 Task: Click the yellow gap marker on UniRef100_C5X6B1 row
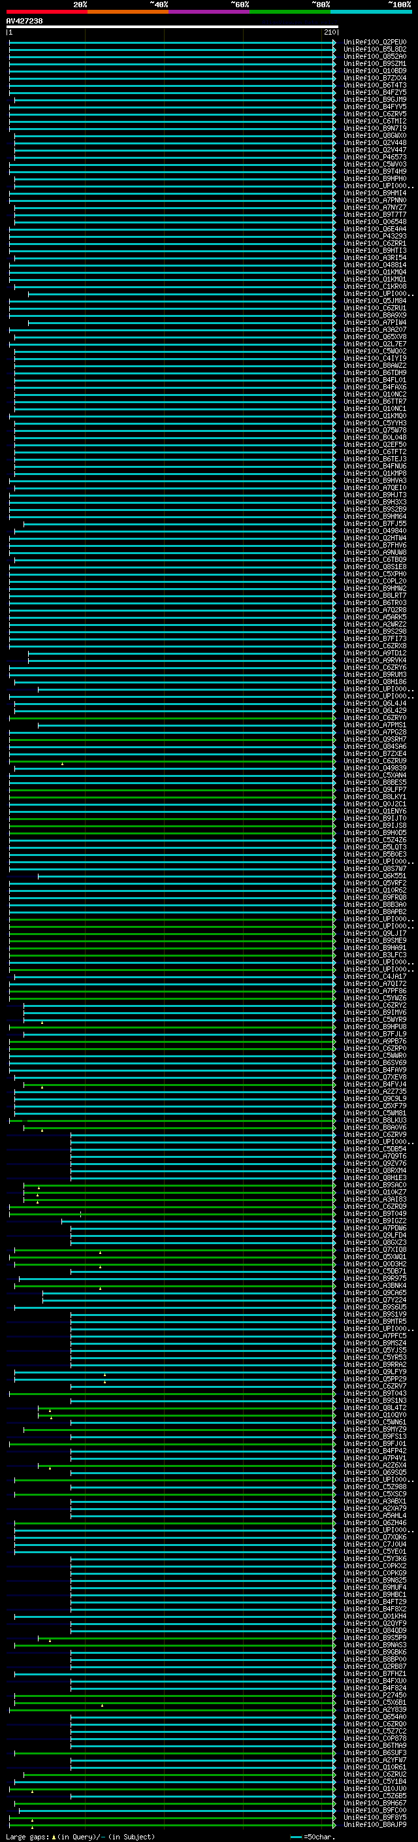pyautogui.click(x=102, y=1705)
